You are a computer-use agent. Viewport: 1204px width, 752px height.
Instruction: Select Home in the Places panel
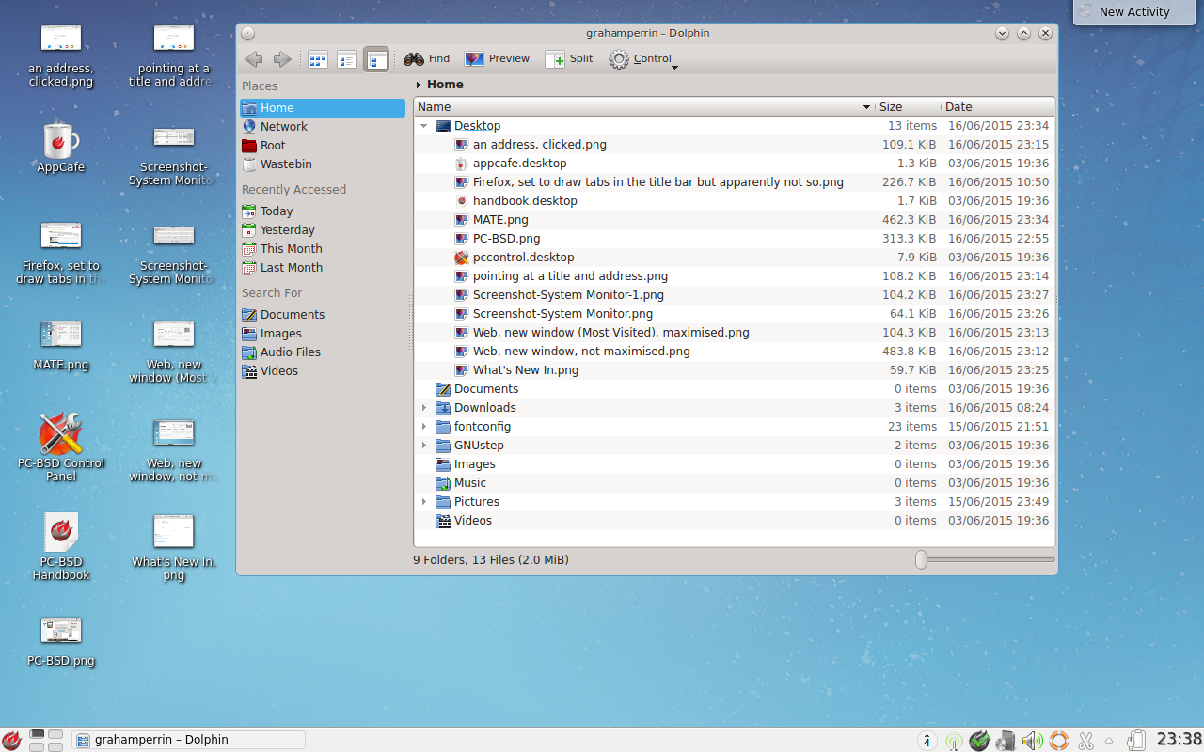(x=323, y=108)
